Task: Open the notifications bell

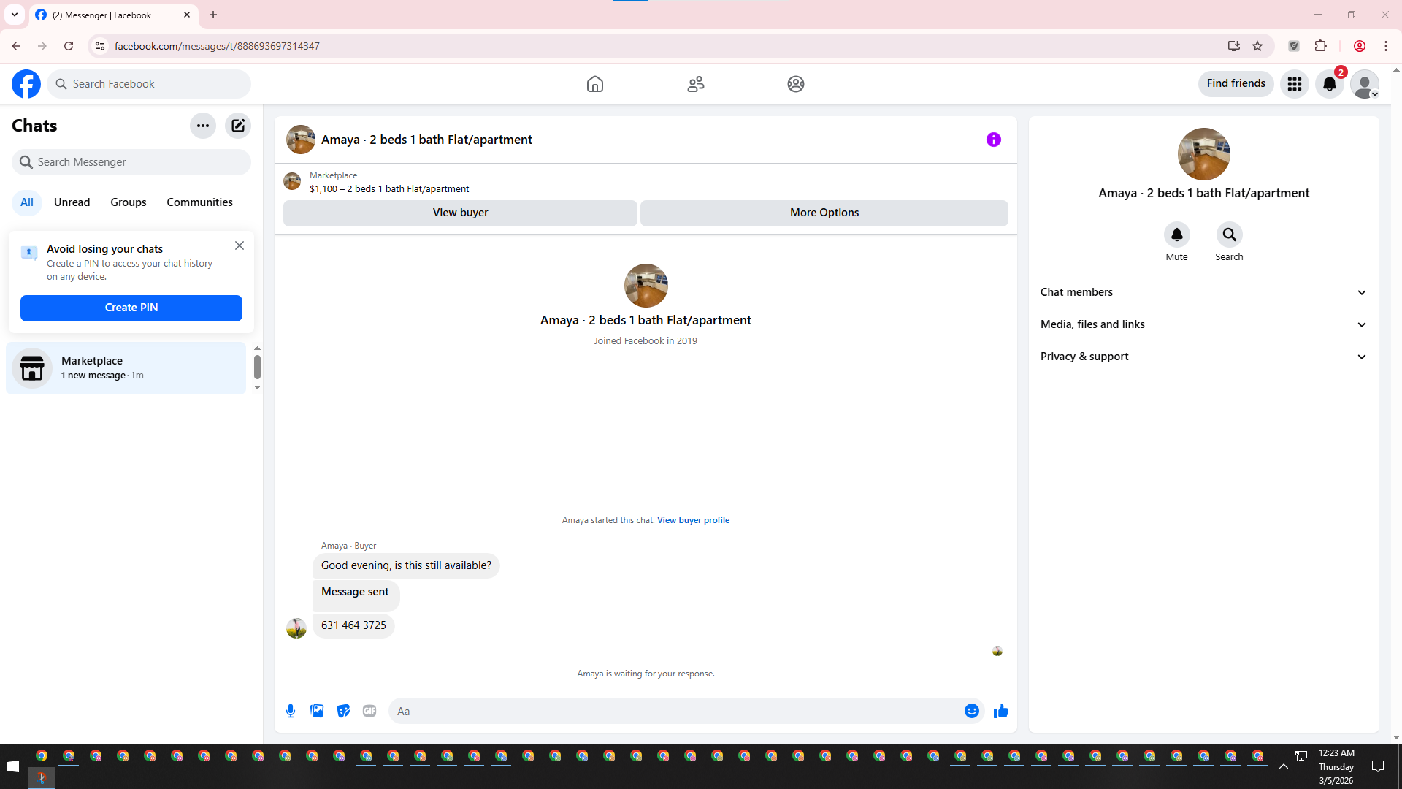Action: [x=1330, y=84]
